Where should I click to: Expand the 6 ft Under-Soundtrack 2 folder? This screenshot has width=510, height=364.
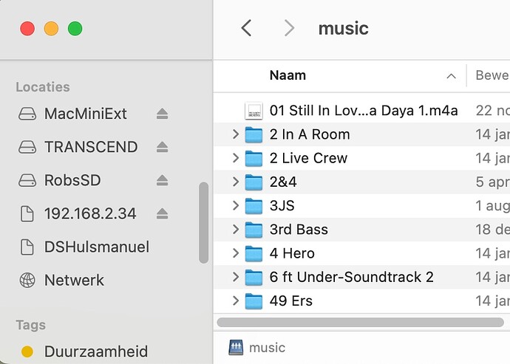pos(236,277)
